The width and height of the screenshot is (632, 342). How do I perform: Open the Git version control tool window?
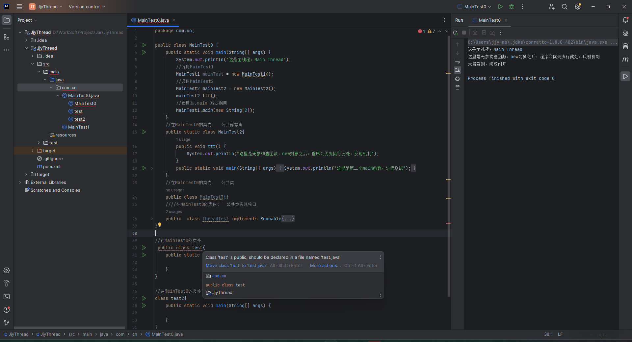coord(7,323)
